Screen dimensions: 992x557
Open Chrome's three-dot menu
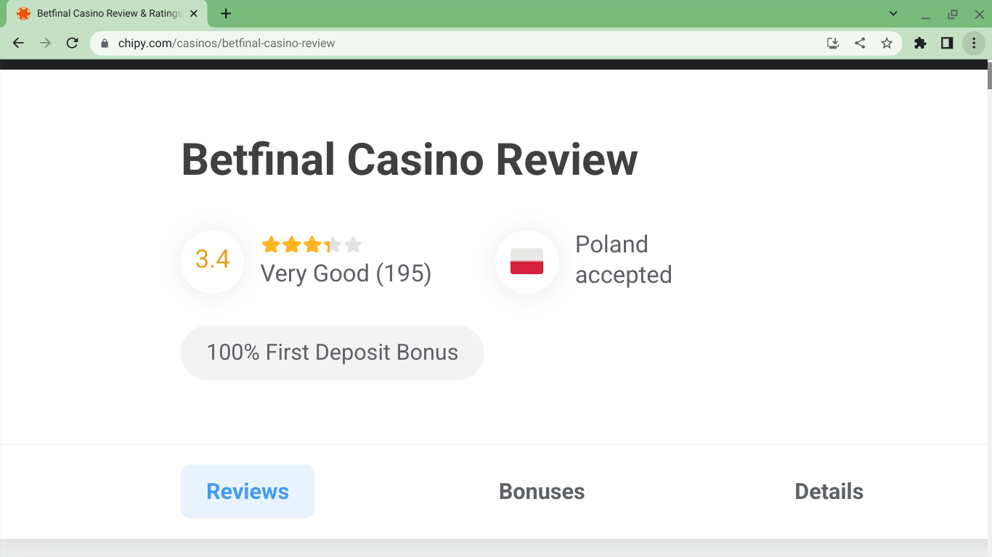(974, 44)
